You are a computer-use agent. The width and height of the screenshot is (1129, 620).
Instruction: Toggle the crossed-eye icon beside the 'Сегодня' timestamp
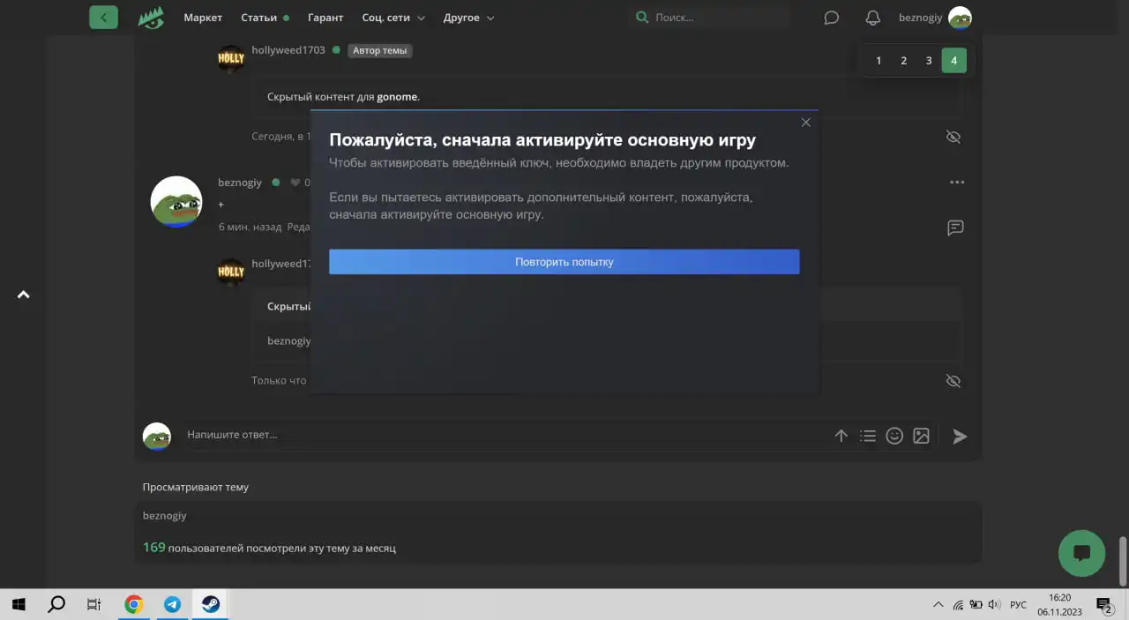pyautogui.click(x=953, y=137)
